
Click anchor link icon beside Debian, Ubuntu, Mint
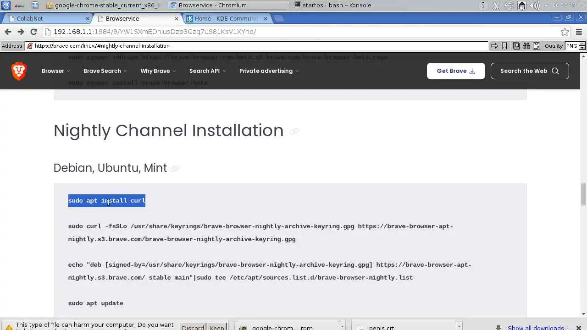[x=175, y=169]
